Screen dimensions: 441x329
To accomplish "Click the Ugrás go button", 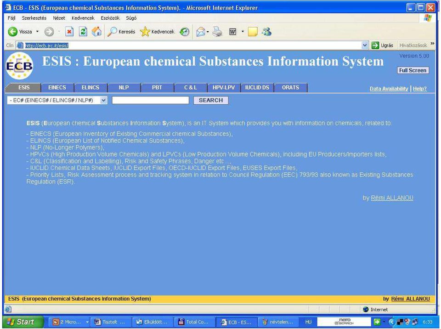I will click(382, 45).
